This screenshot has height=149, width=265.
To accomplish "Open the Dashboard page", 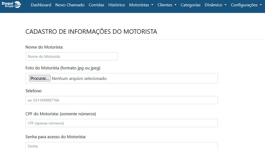I will 41,5.
